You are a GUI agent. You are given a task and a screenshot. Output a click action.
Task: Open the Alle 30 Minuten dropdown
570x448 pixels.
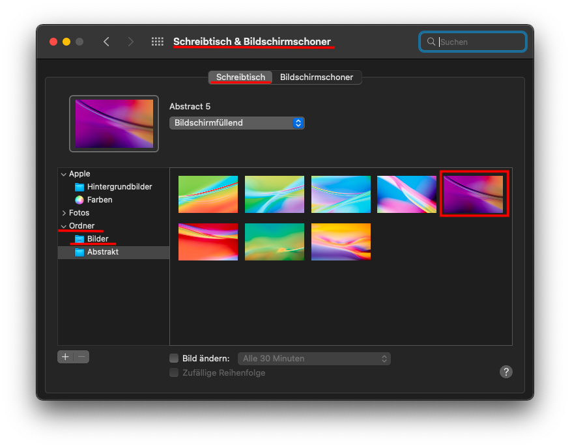coord(314,358)
